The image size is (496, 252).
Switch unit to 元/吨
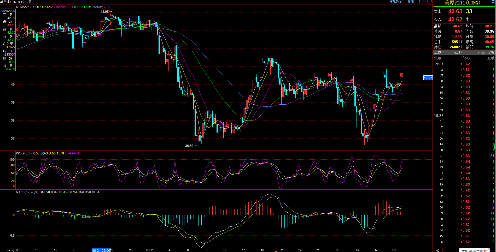tap(457, 53)
